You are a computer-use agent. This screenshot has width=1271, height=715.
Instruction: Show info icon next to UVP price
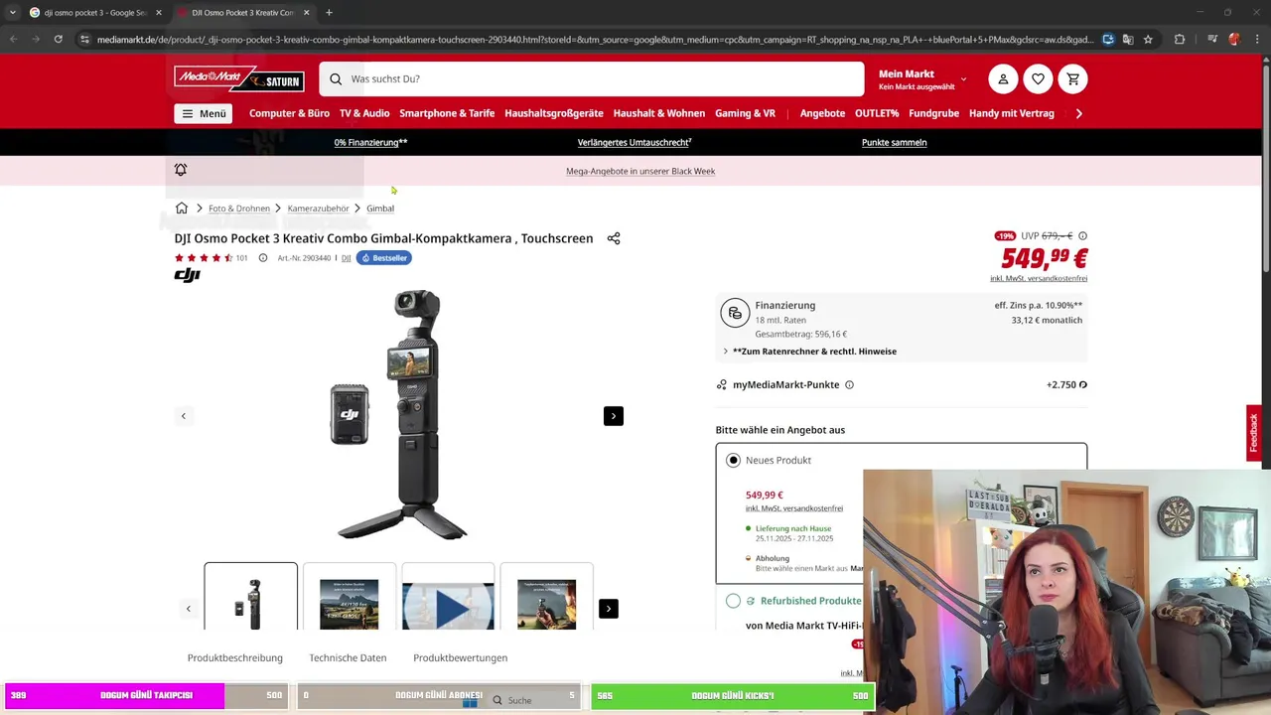1082,236
